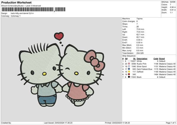177x125 pixels.
Task: Click the Up value '62.7 mm'
Action: [140, 34]
